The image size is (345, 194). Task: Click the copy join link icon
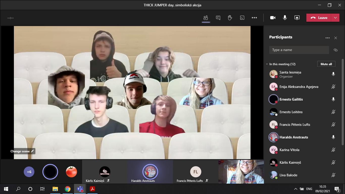335,50
